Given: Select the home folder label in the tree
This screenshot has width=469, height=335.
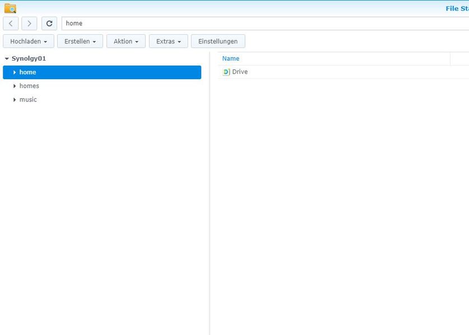Looking at the screenshot, I should pos(27,72).
